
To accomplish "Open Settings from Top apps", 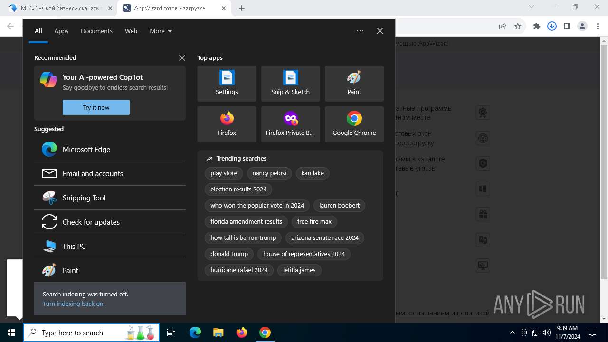I will click(x=227, y=84).
